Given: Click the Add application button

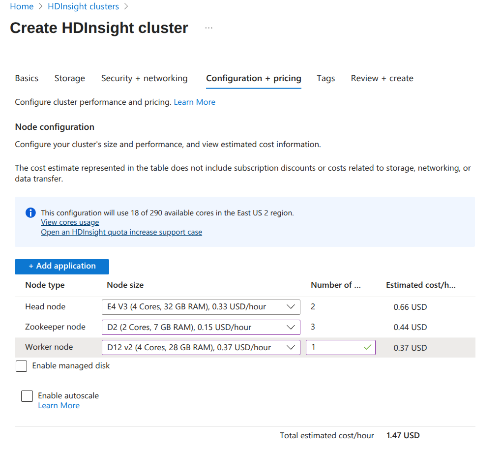Looking at the screenshot, I should [x=62, y=267].
